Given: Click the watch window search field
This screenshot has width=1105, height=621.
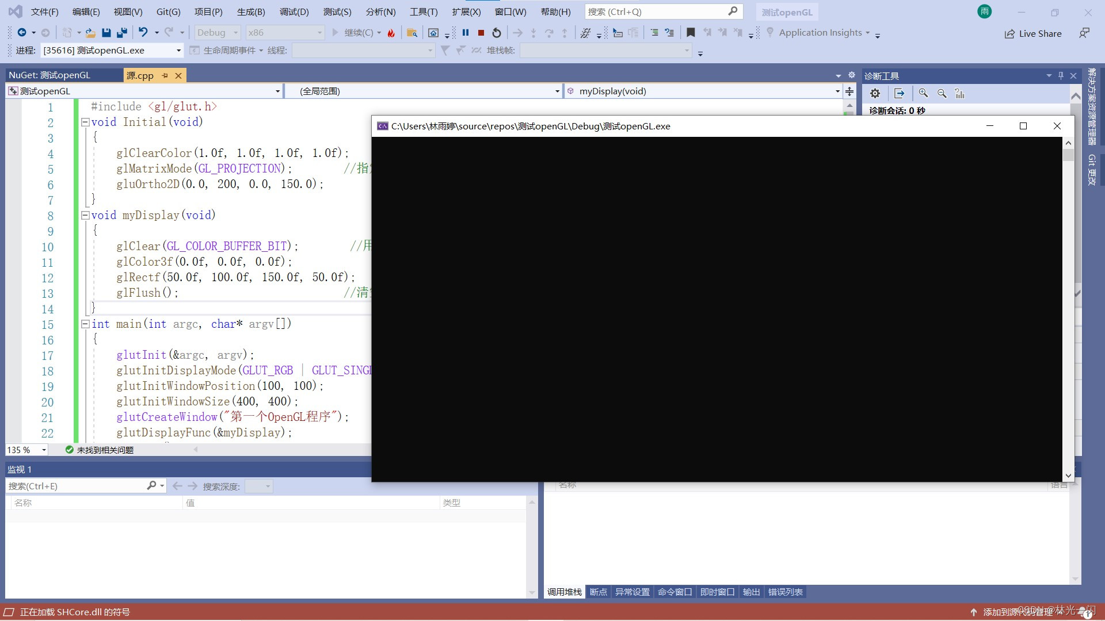Looking at the screenshot, I should [75, 486].
